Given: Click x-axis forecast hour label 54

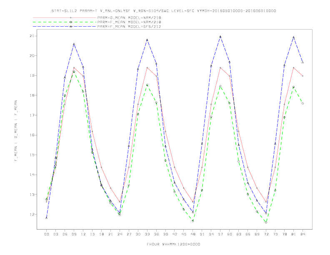Looking at the screenshot, I should tap(211, 234).
